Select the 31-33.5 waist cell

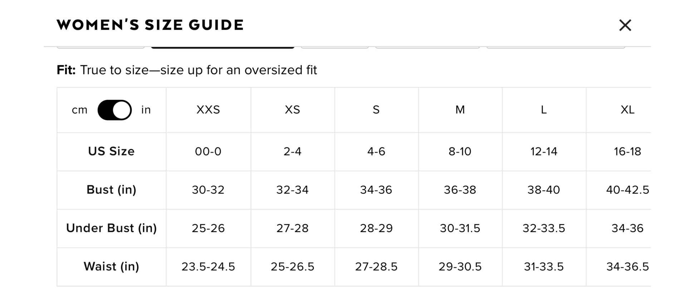pyautogui.click(x=544, y=267)
